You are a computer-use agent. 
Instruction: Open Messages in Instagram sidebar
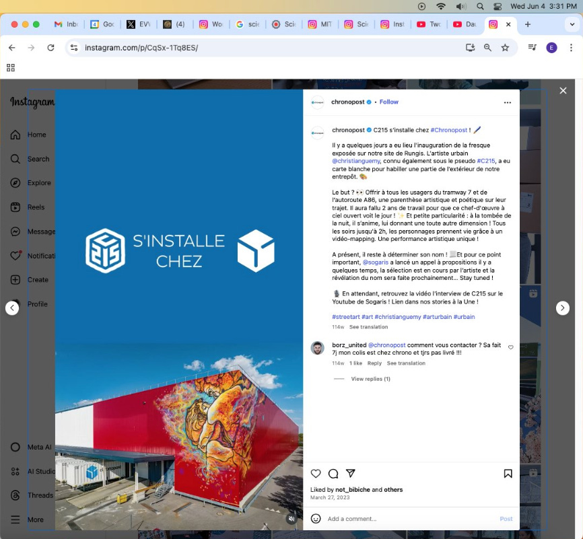(x=33, y=231)
